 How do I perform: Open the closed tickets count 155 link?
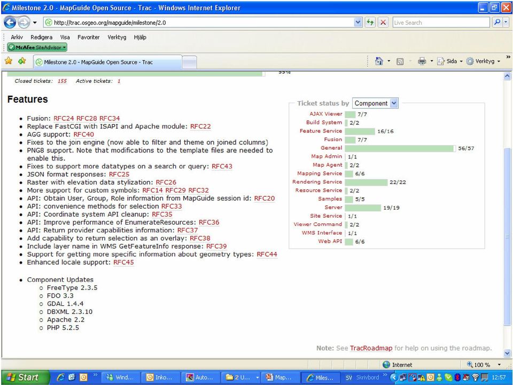point(62,81)
